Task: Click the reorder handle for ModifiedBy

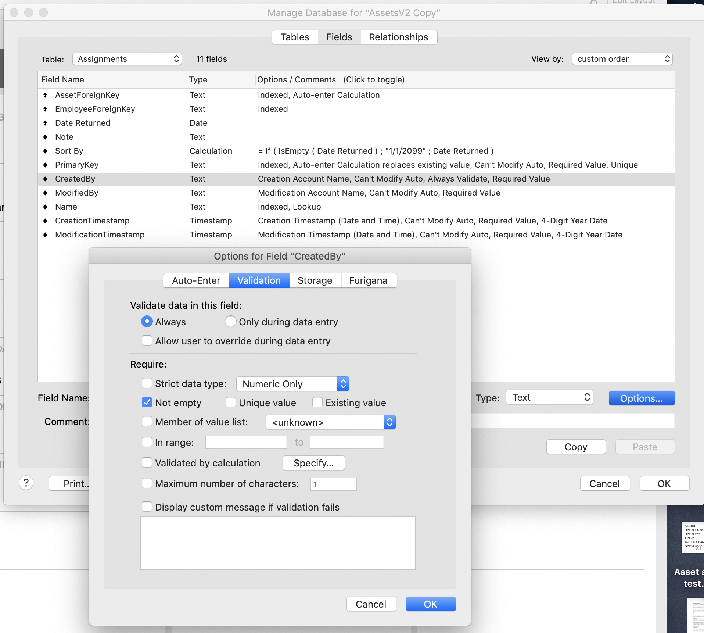Action: point(45,193)
